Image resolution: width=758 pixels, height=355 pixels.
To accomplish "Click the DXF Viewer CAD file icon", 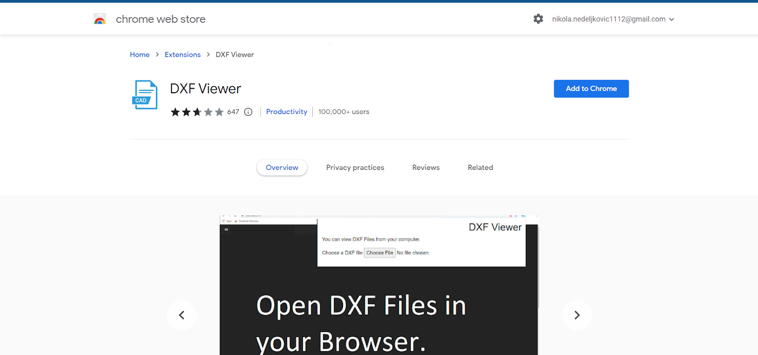I will coord(144,95).
